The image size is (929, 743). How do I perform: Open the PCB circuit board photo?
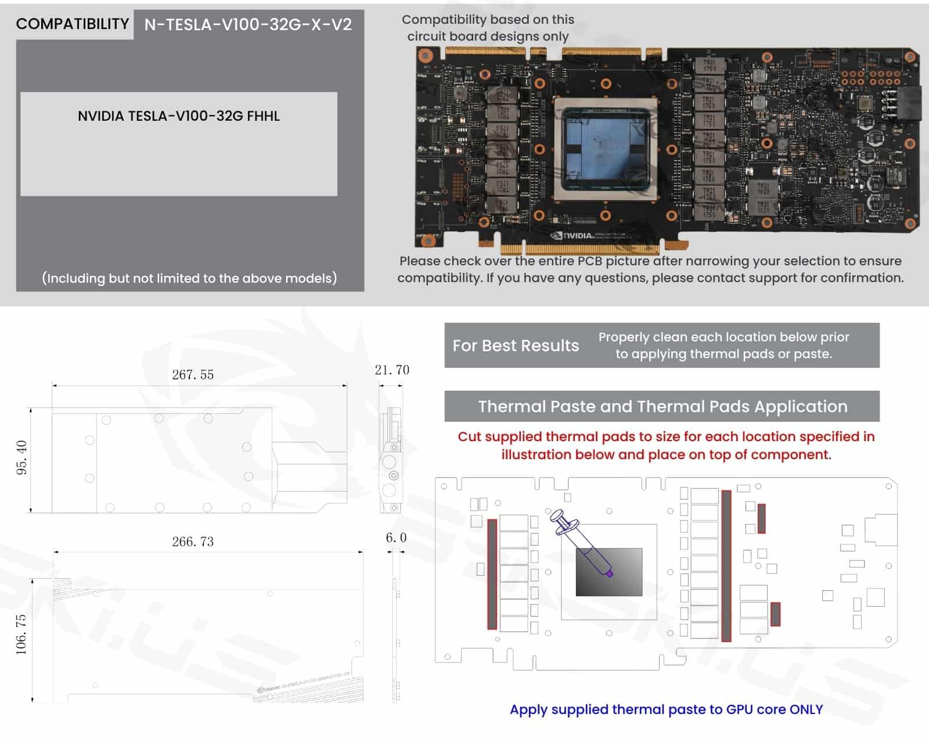click(667, 148)
